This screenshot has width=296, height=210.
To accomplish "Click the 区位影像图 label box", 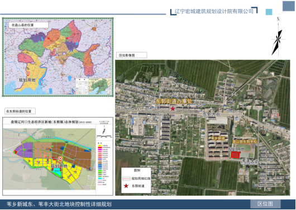I will click(x=132, y=55).
